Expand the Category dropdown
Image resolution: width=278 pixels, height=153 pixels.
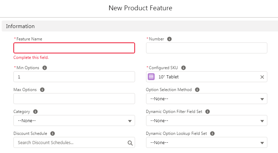pos(74,121)
